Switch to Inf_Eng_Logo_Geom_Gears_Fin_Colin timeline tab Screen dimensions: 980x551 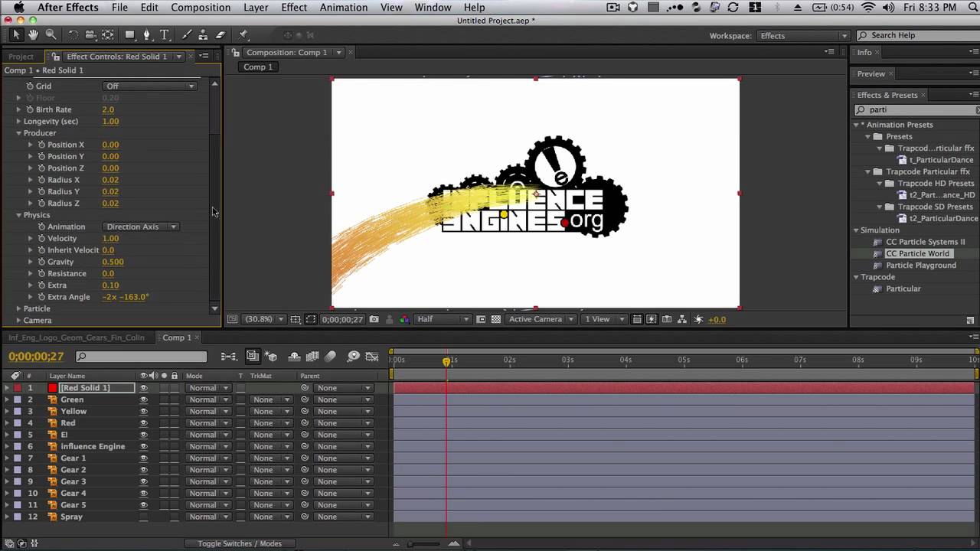(x=76, y=337)
